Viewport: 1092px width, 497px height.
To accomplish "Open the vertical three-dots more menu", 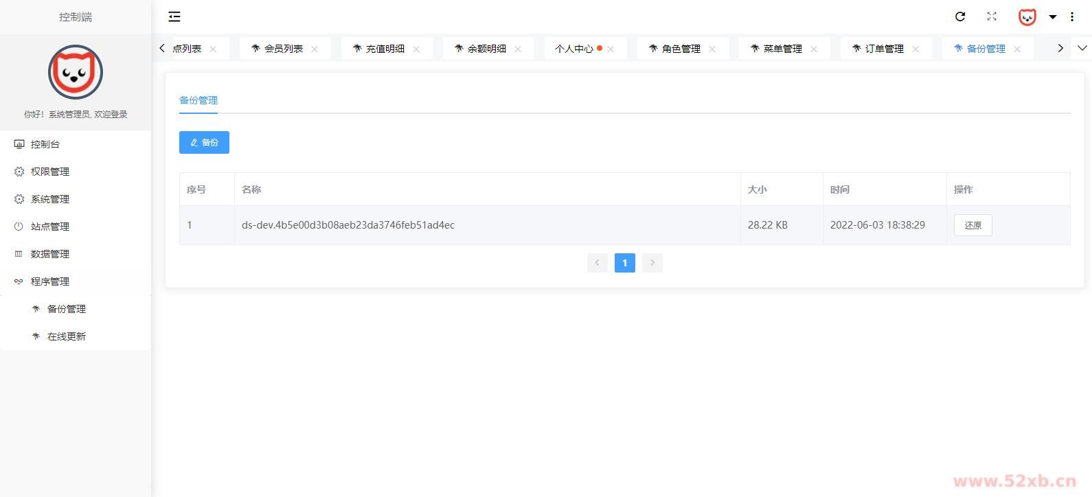I will click(1072, 16).
